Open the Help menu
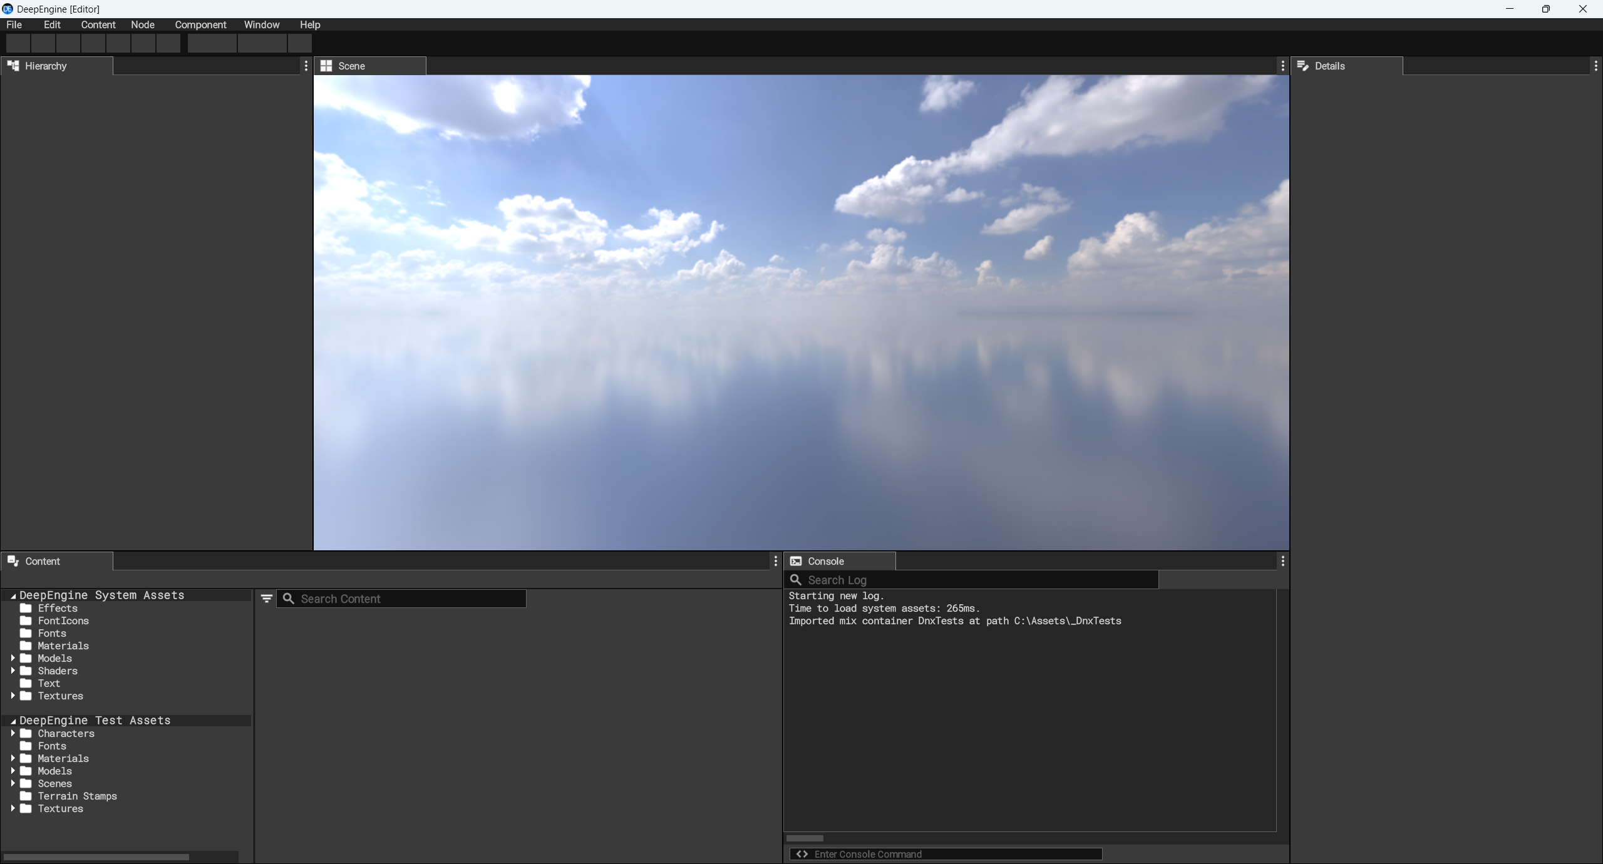 (310, 24)
